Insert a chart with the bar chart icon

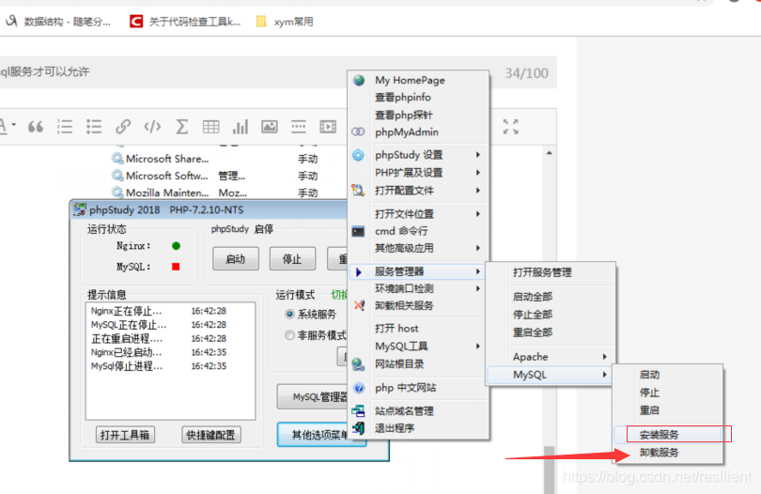click(241, 127)
